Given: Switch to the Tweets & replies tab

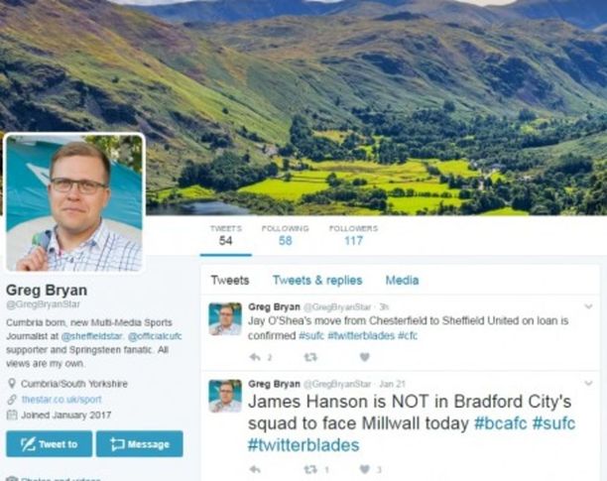Looking at the screenshot, I should click(317, 280).
